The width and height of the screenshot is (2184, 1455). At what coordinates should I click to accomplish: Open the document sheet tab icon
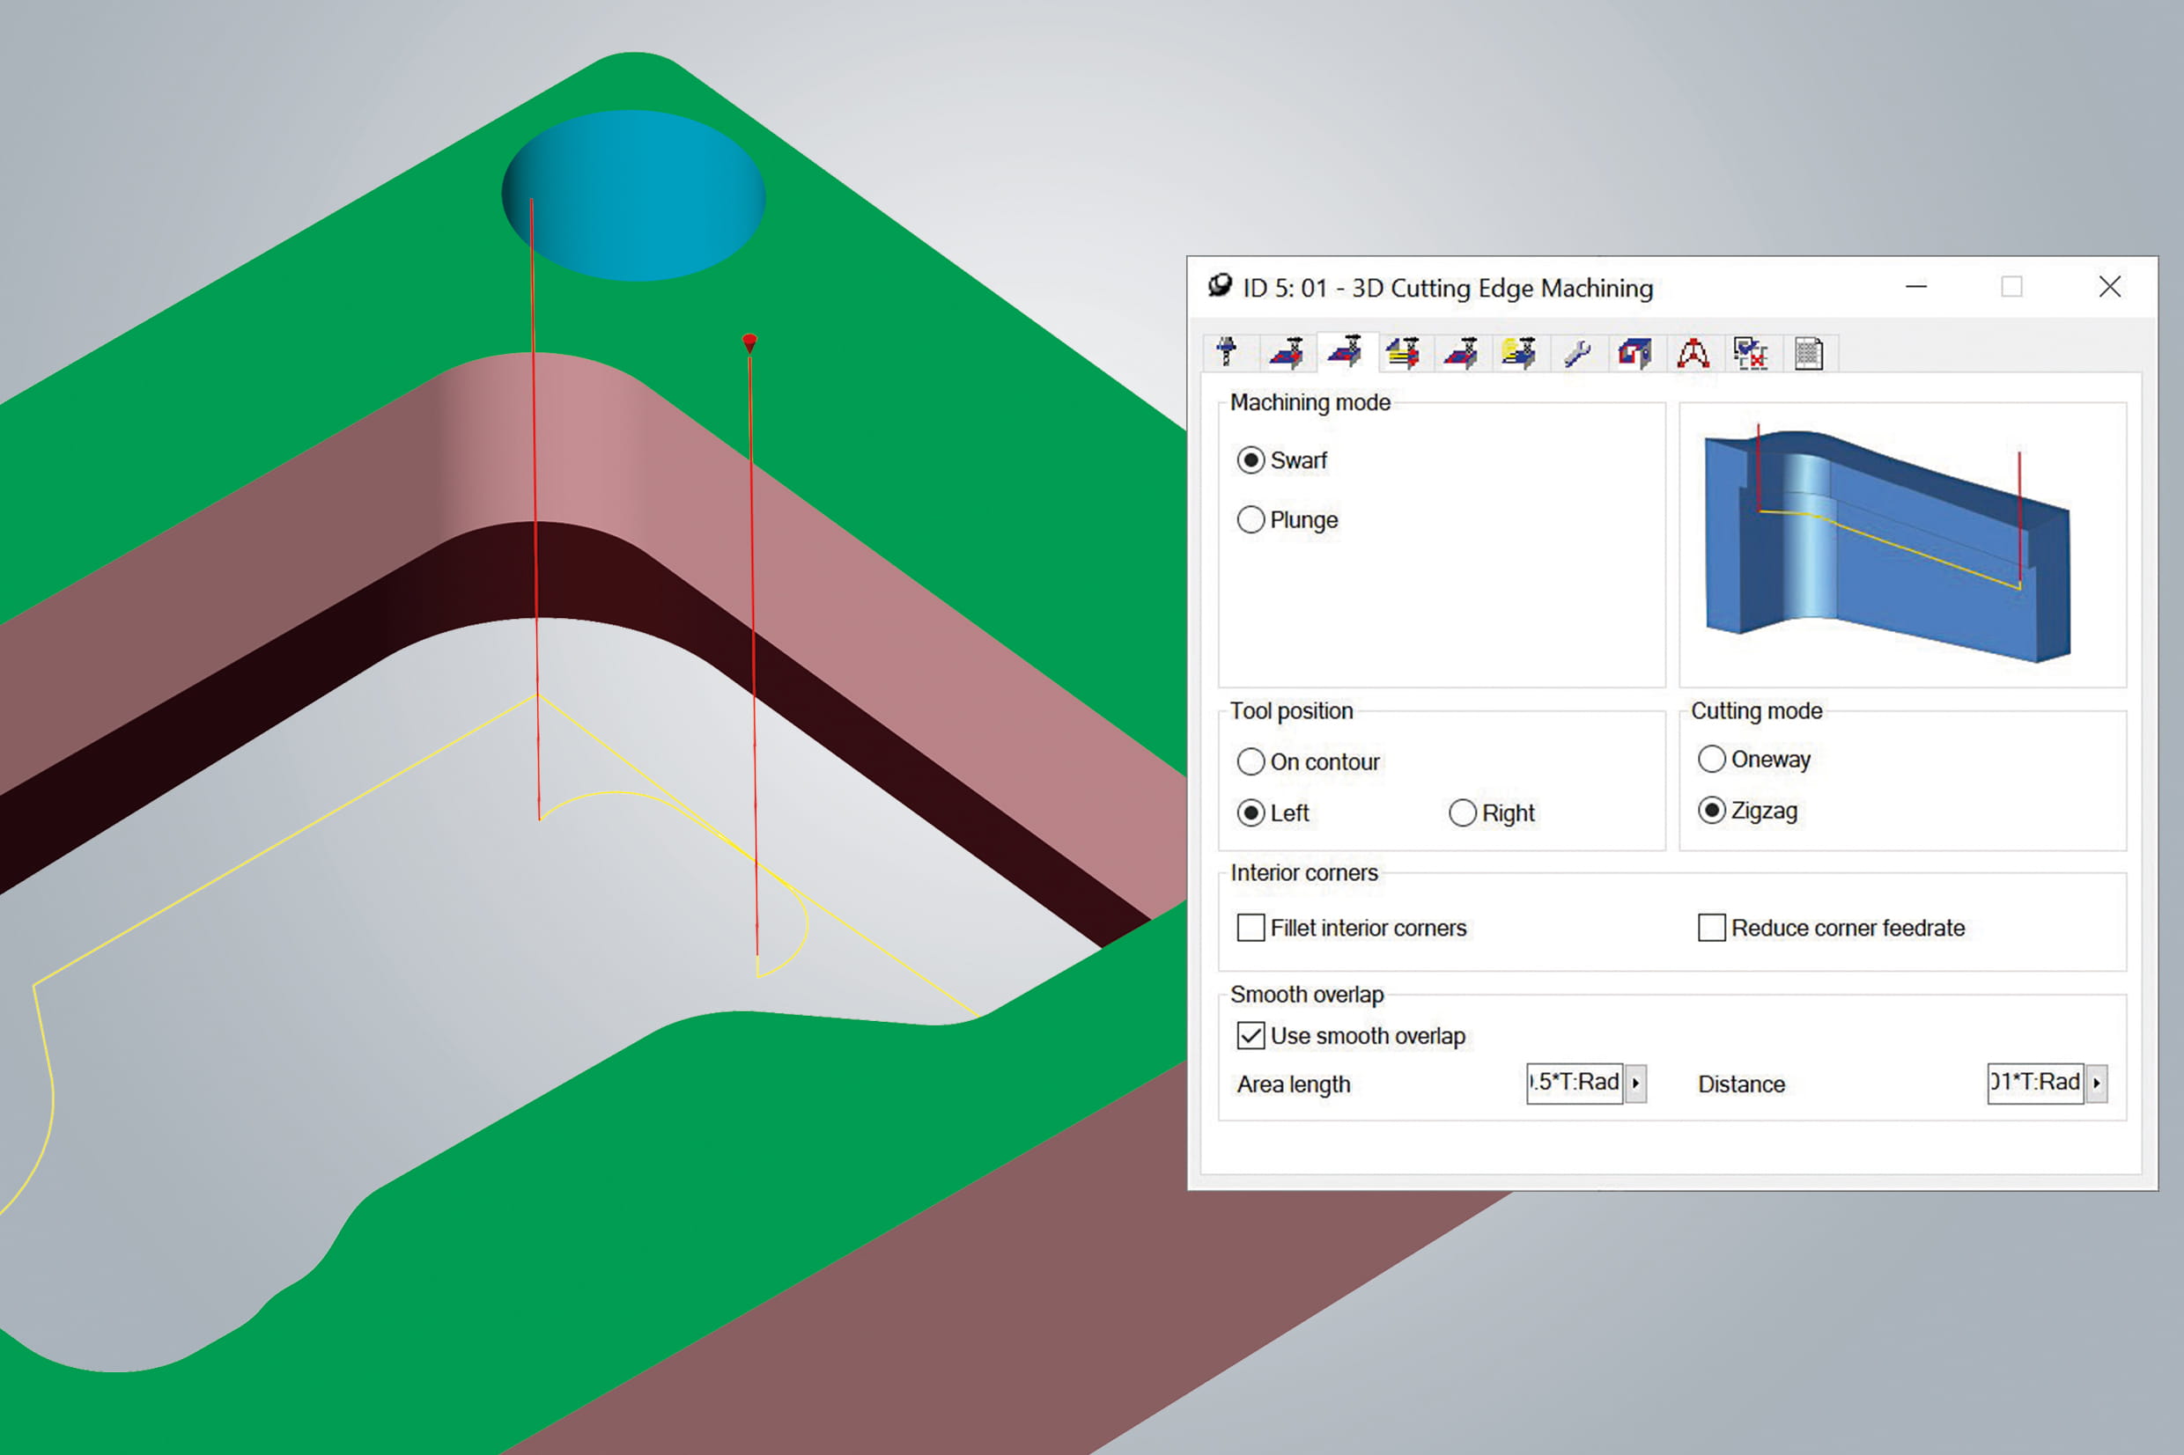[x=1808, y=354]
